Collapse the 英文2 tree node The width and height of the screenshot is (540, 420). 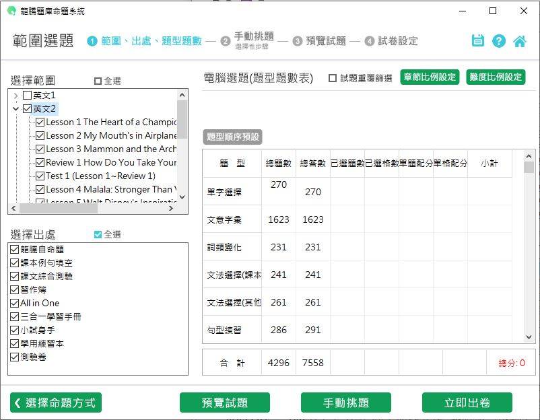pos(15,109)
